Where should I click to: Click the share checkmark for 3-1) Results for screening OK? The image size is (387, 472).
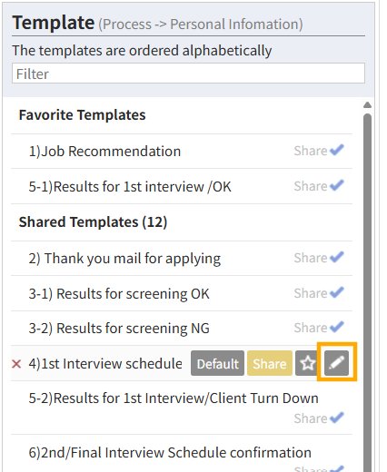tap(337, 292)
